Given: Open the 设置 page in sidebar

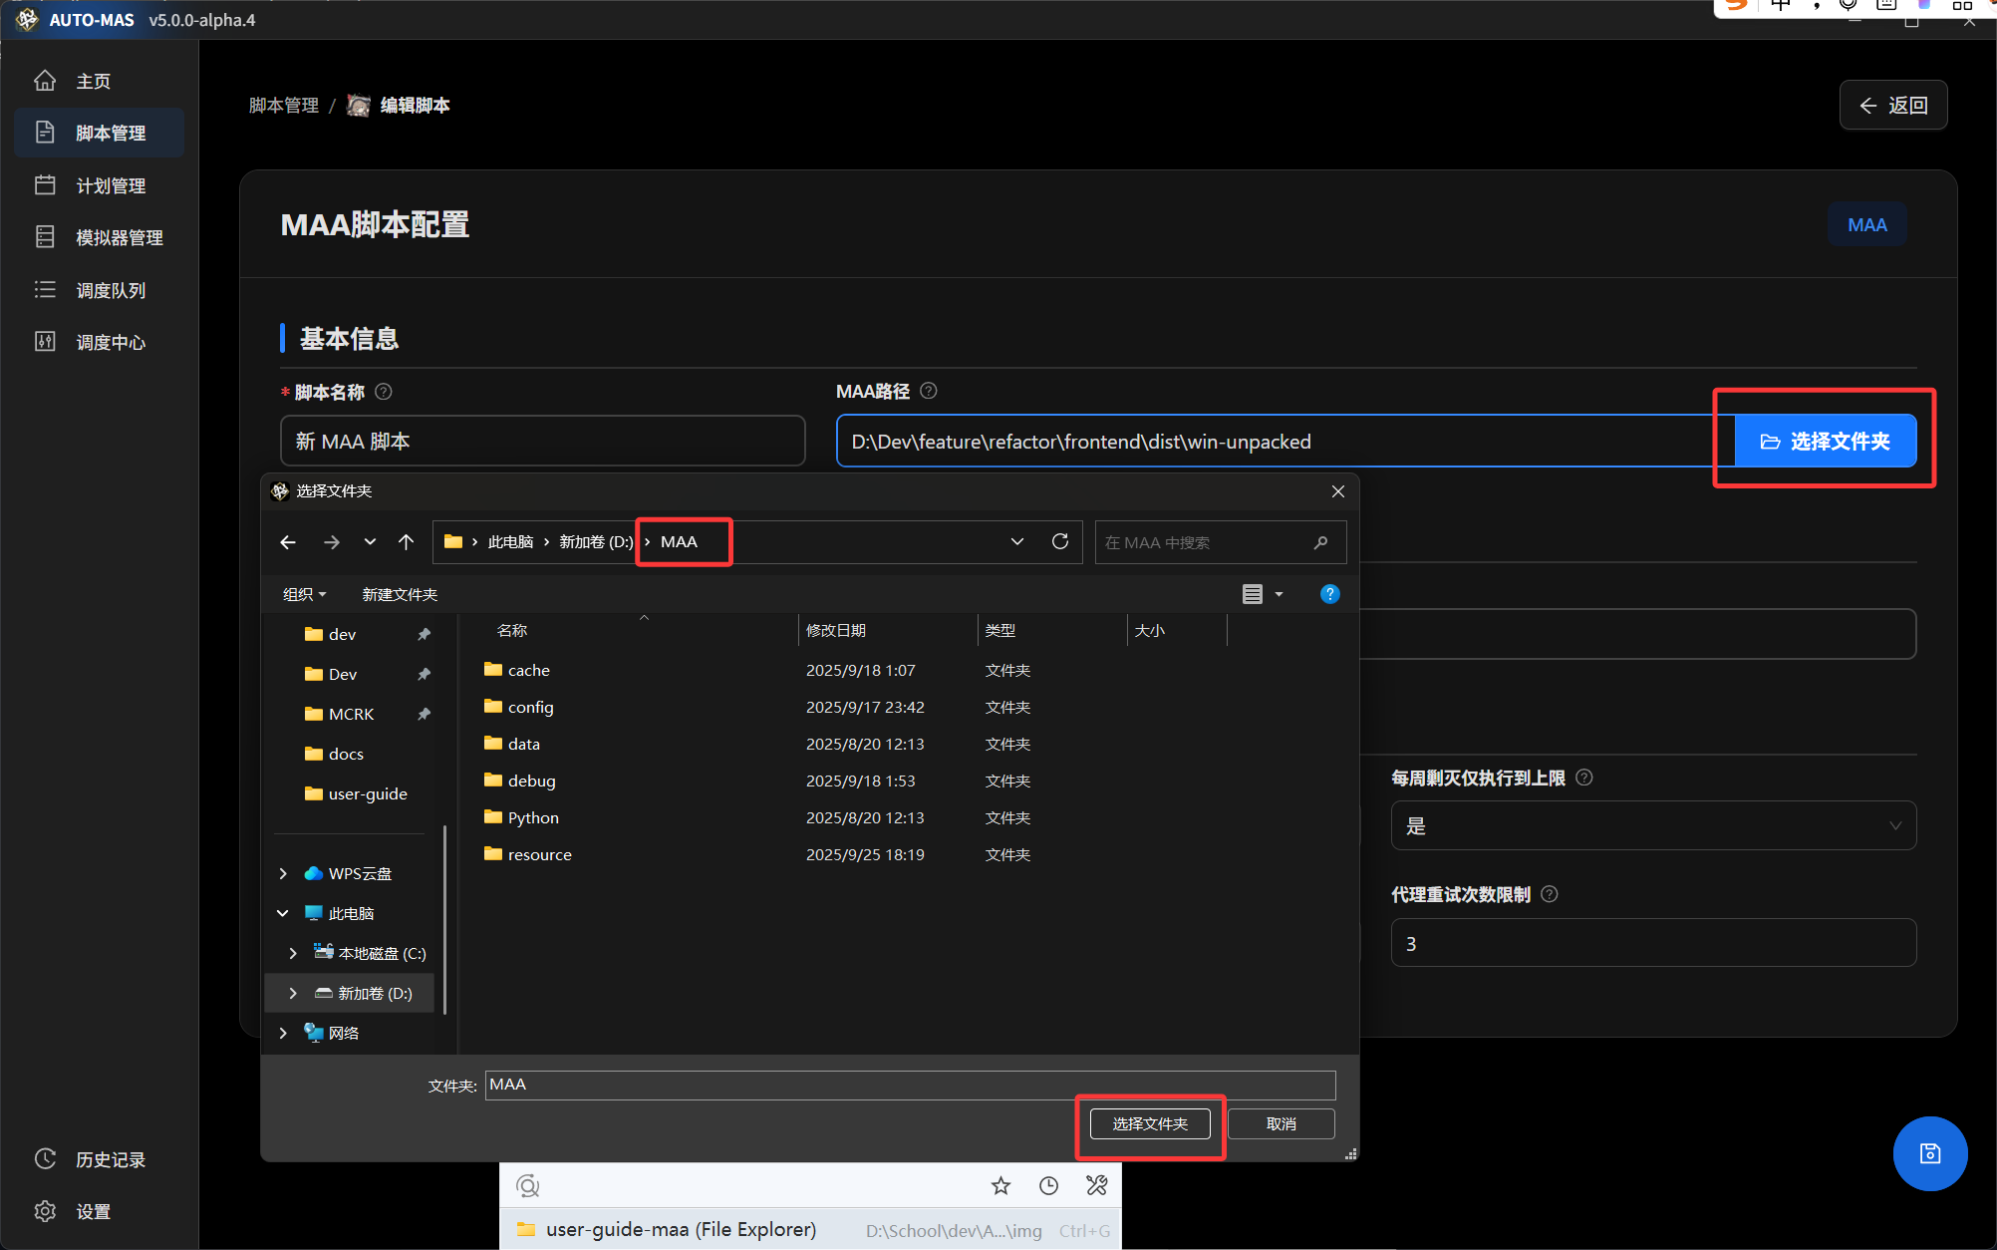Looking at the screenshot, I should pos(93,1211).
